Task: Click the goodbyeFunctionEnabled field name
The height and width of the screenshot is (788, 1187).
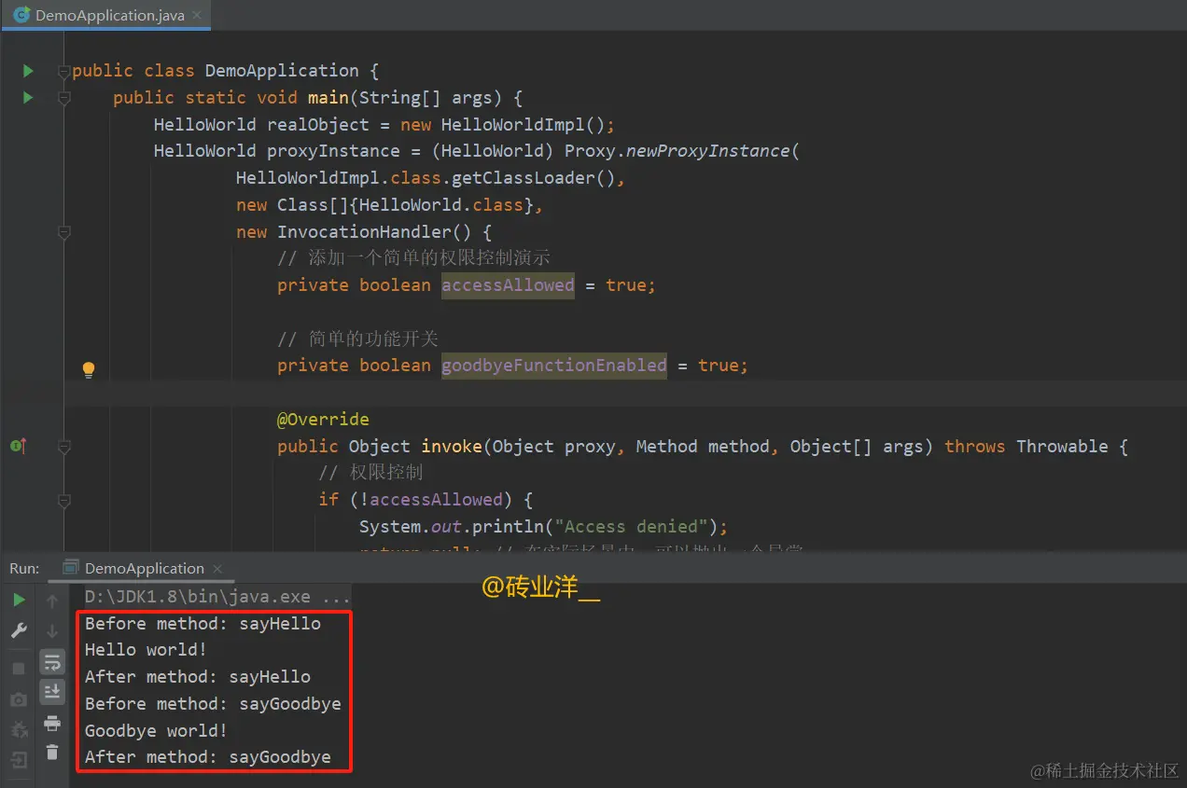Action: [554, 366]
